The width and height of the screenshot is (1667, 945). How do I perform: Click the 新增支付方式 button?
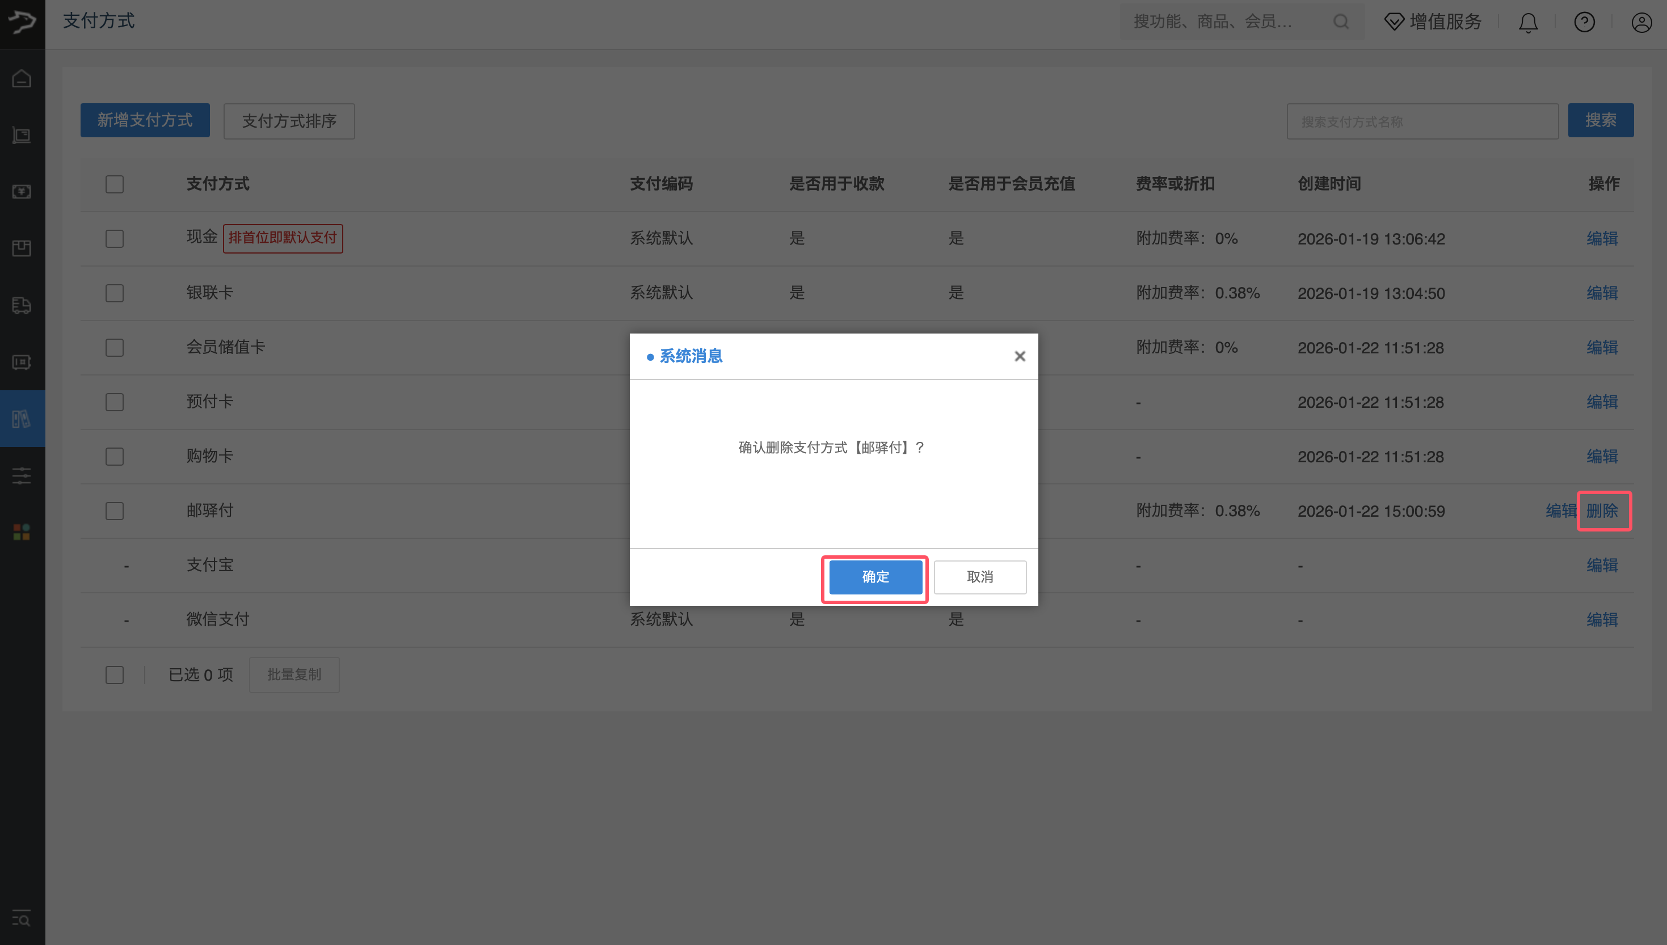(145, 120)
